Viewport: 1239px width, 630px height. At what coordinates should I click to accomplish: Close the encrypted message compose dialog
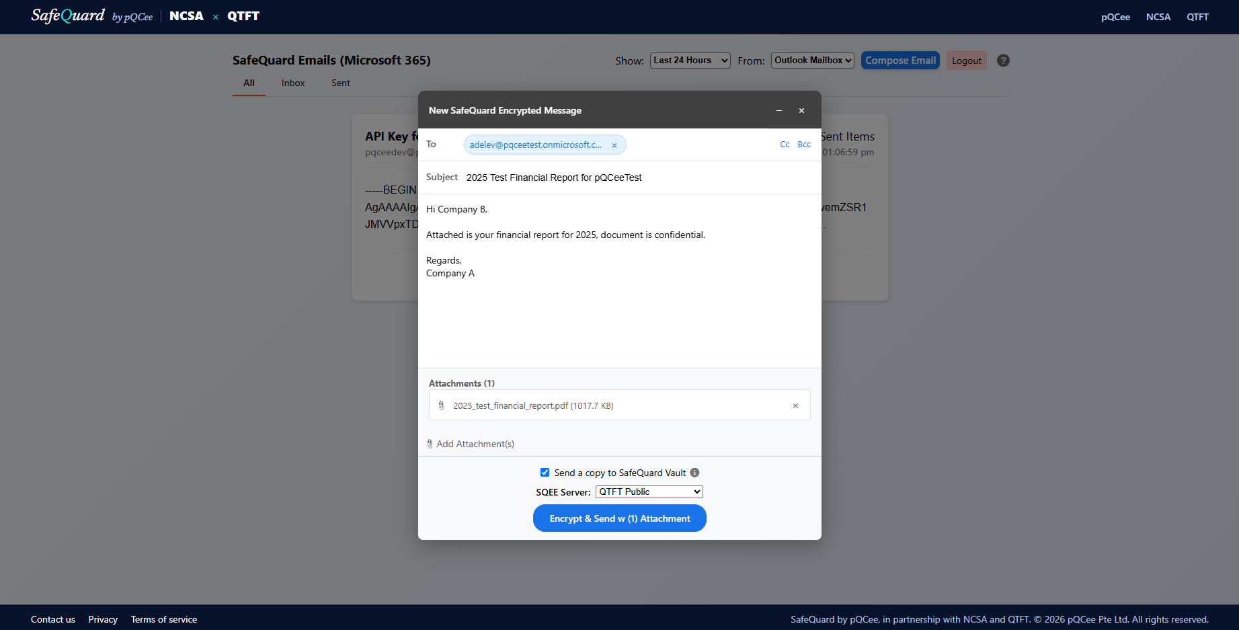(801, 110)
